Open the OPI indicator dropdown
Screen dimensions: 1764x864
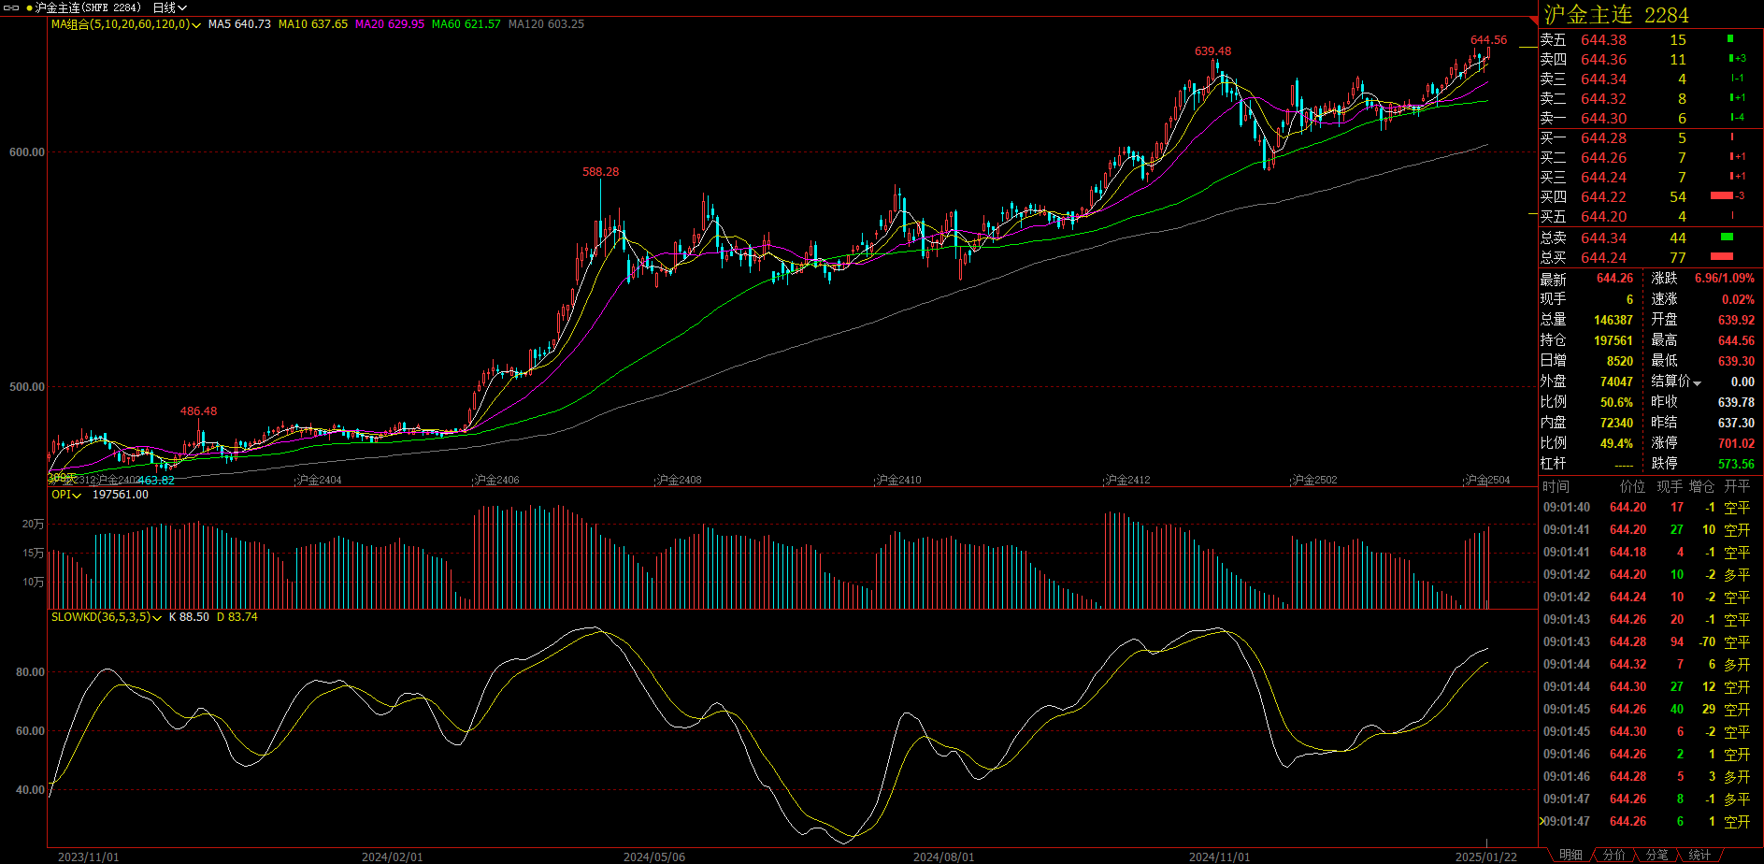[x=77, y=496]
